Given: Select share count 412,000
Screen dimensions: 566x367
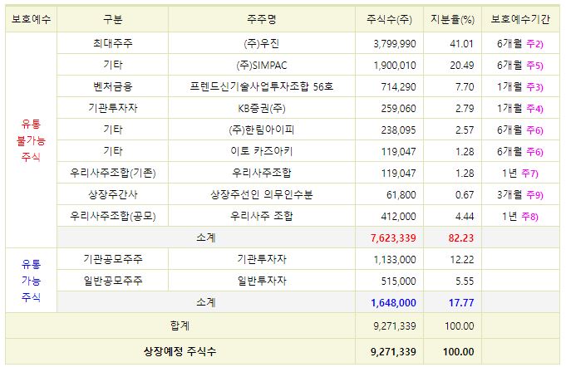Looking at the screenshot, I should [398, 217].
